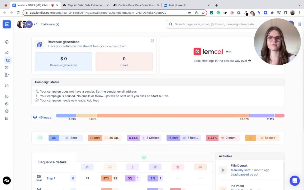Open the chat support bubble button
This screenshot has width=304, height=190.
[x=295, y=180]
